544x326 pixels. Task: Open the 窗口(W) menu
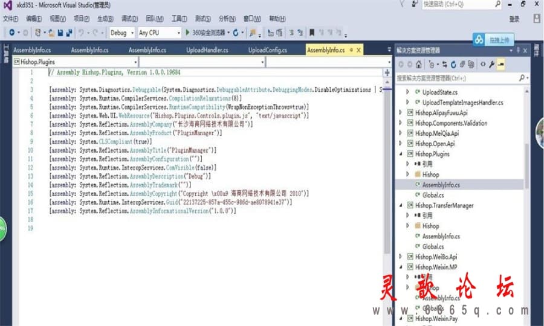click(252, 19)
